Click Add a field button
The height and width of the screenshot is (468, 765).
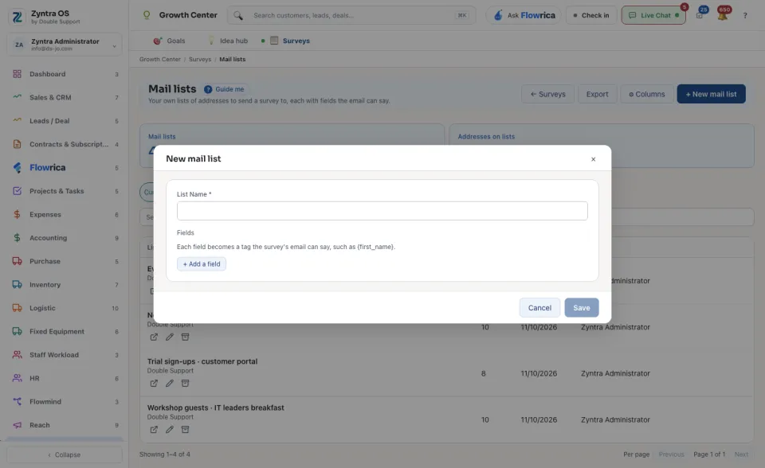(x=202, y=264)
